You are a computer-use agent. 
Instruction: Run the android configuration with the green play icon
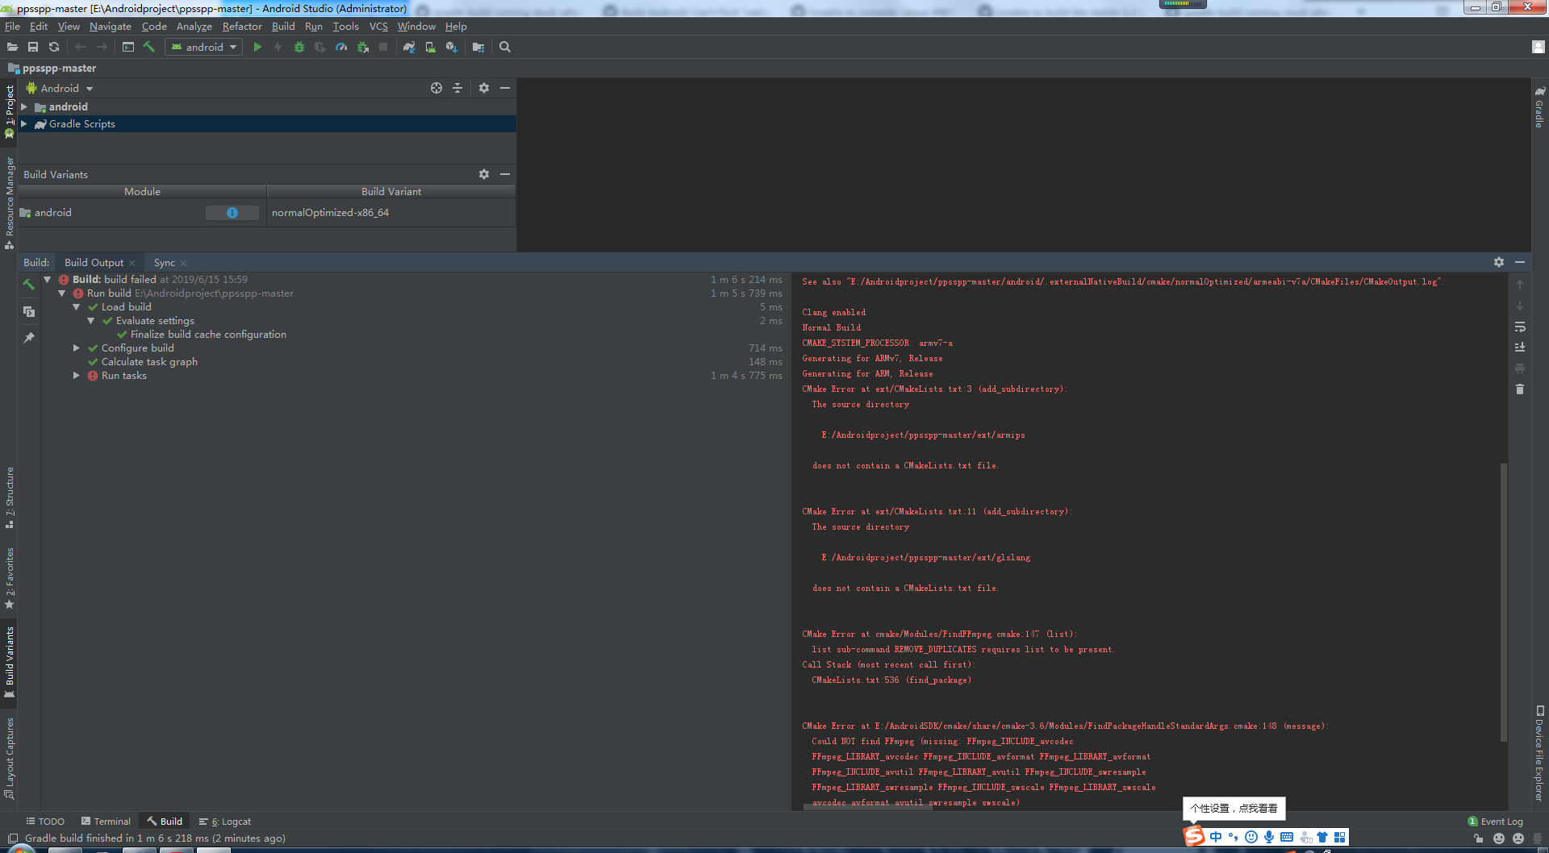(x=258, y=47)
